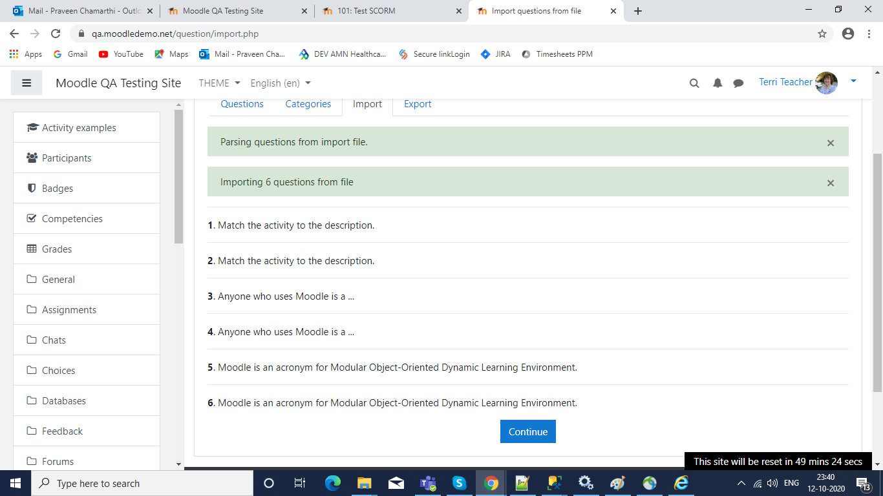Screen dimensions: 883x496
Task: Open the Assignments section in the sidebar
Action: [x=87, y=310]
